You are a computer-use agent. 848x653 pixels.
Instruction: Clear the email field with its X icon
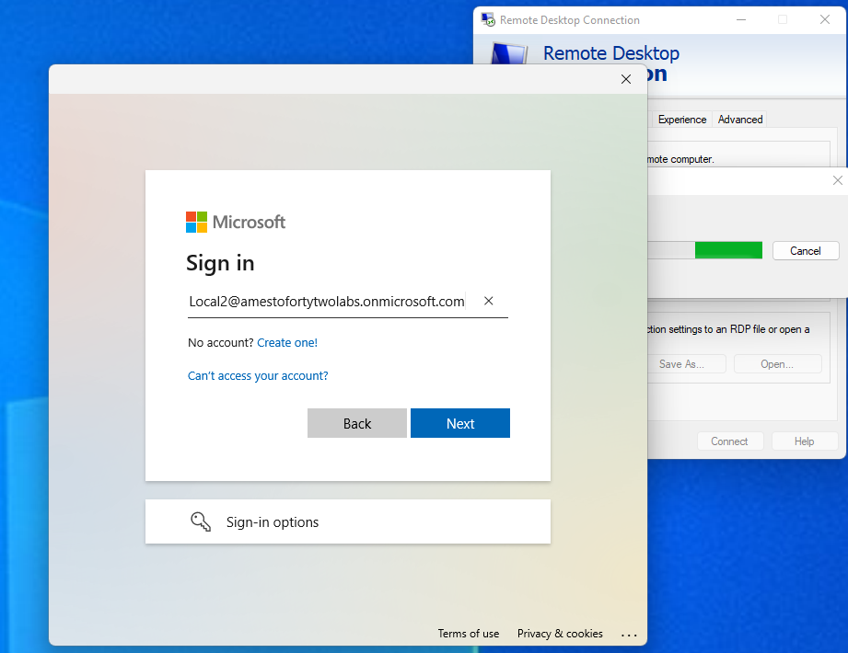click(x=489, y=301)
